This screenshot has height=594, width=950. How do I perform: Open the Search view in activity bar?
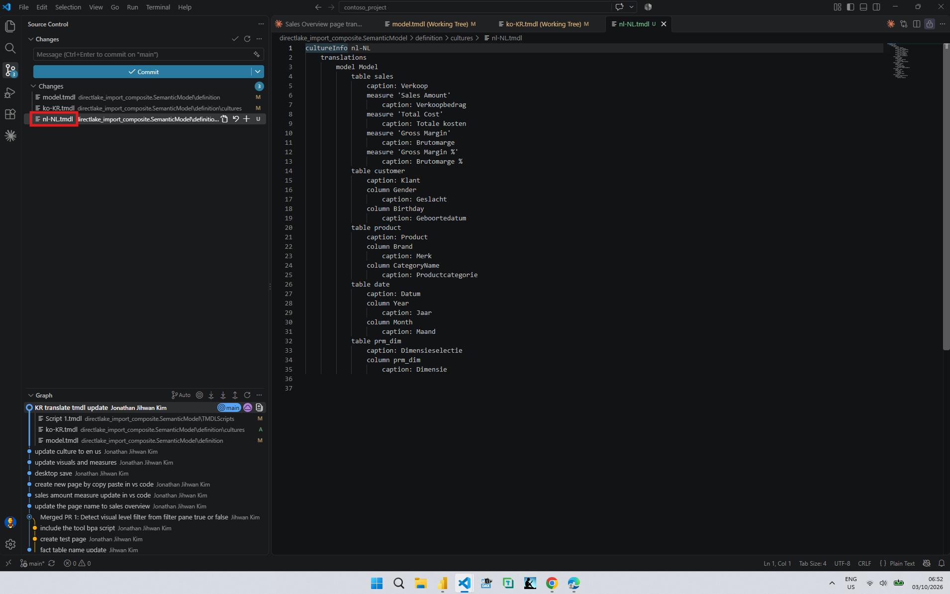point(10,48)
